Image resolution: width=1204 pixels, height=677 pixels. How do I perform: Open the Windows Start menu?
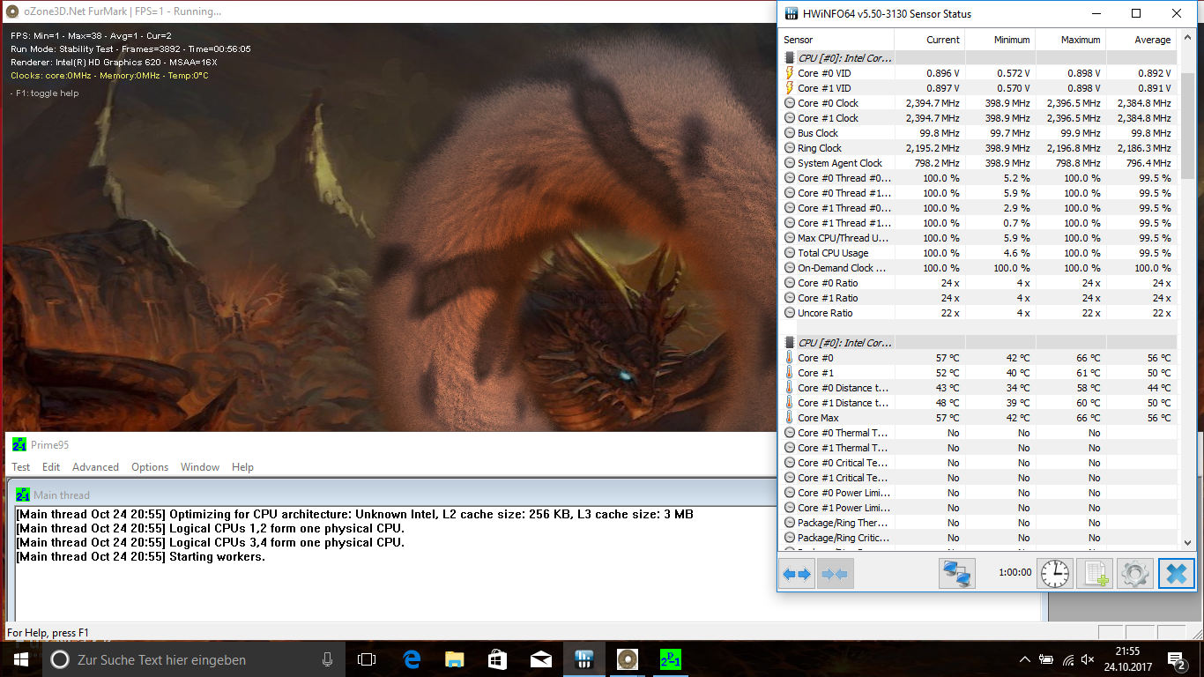[x=21, y=659]
